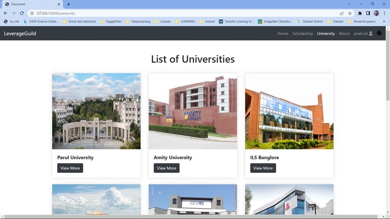The height and width of the screenshot is (219, 390).
Task: Click ILS Banglore building image
Action: pos(289,111)
